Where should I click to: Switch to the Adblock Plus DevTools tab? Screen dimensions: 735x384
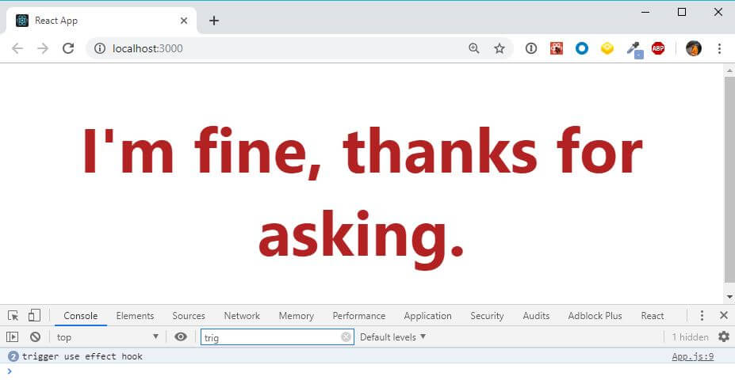(595, 316)
